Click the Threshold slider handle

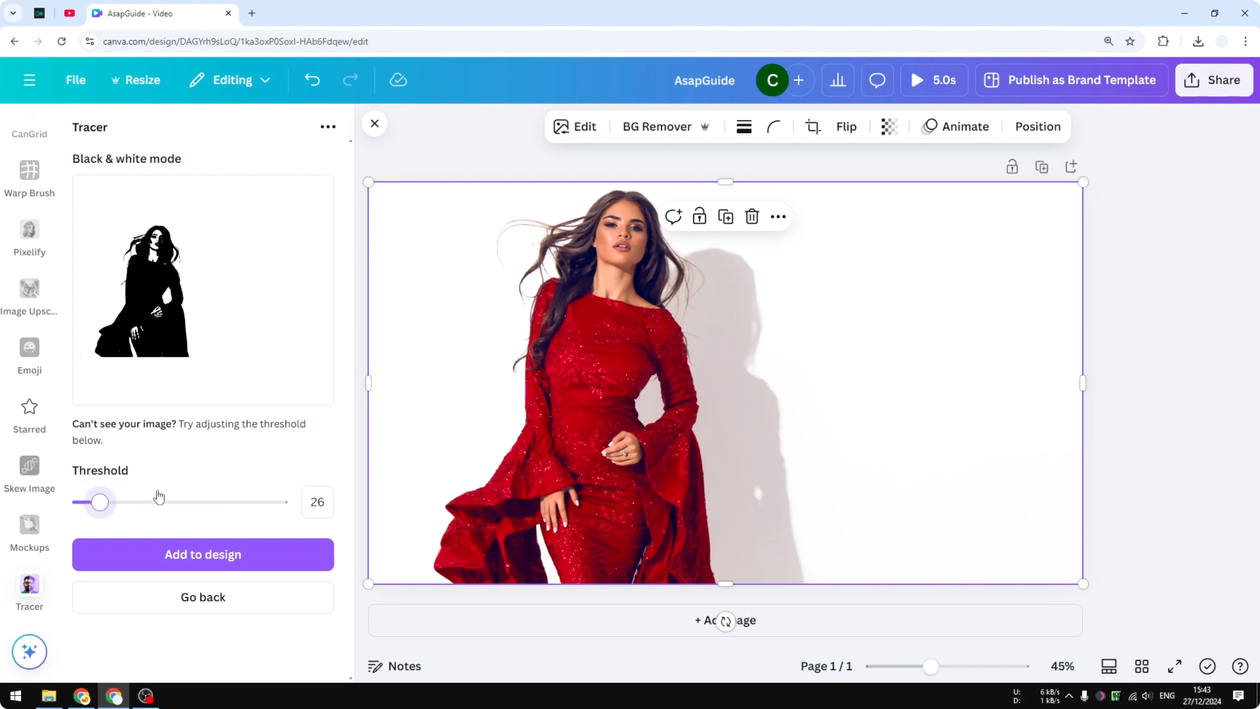point(100,502)
